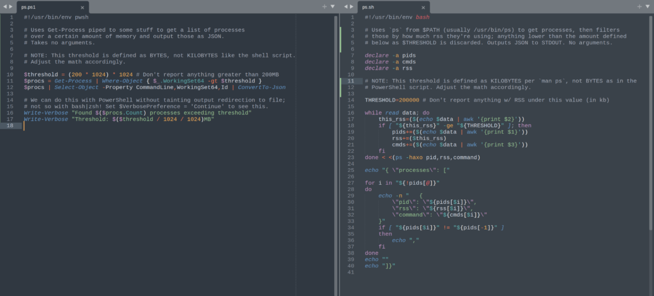The image size is (654, 296).
Task: Open the left pane tab list dropdown
Action: point(332,6)
